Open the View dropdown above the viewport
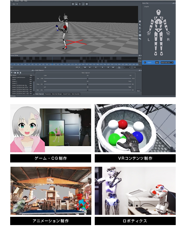Image resolution: width=176 pixels, height=231 pixels. 15,4
